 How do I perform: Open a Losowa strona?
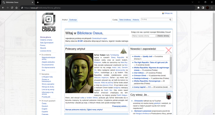(x=45, y=51)
